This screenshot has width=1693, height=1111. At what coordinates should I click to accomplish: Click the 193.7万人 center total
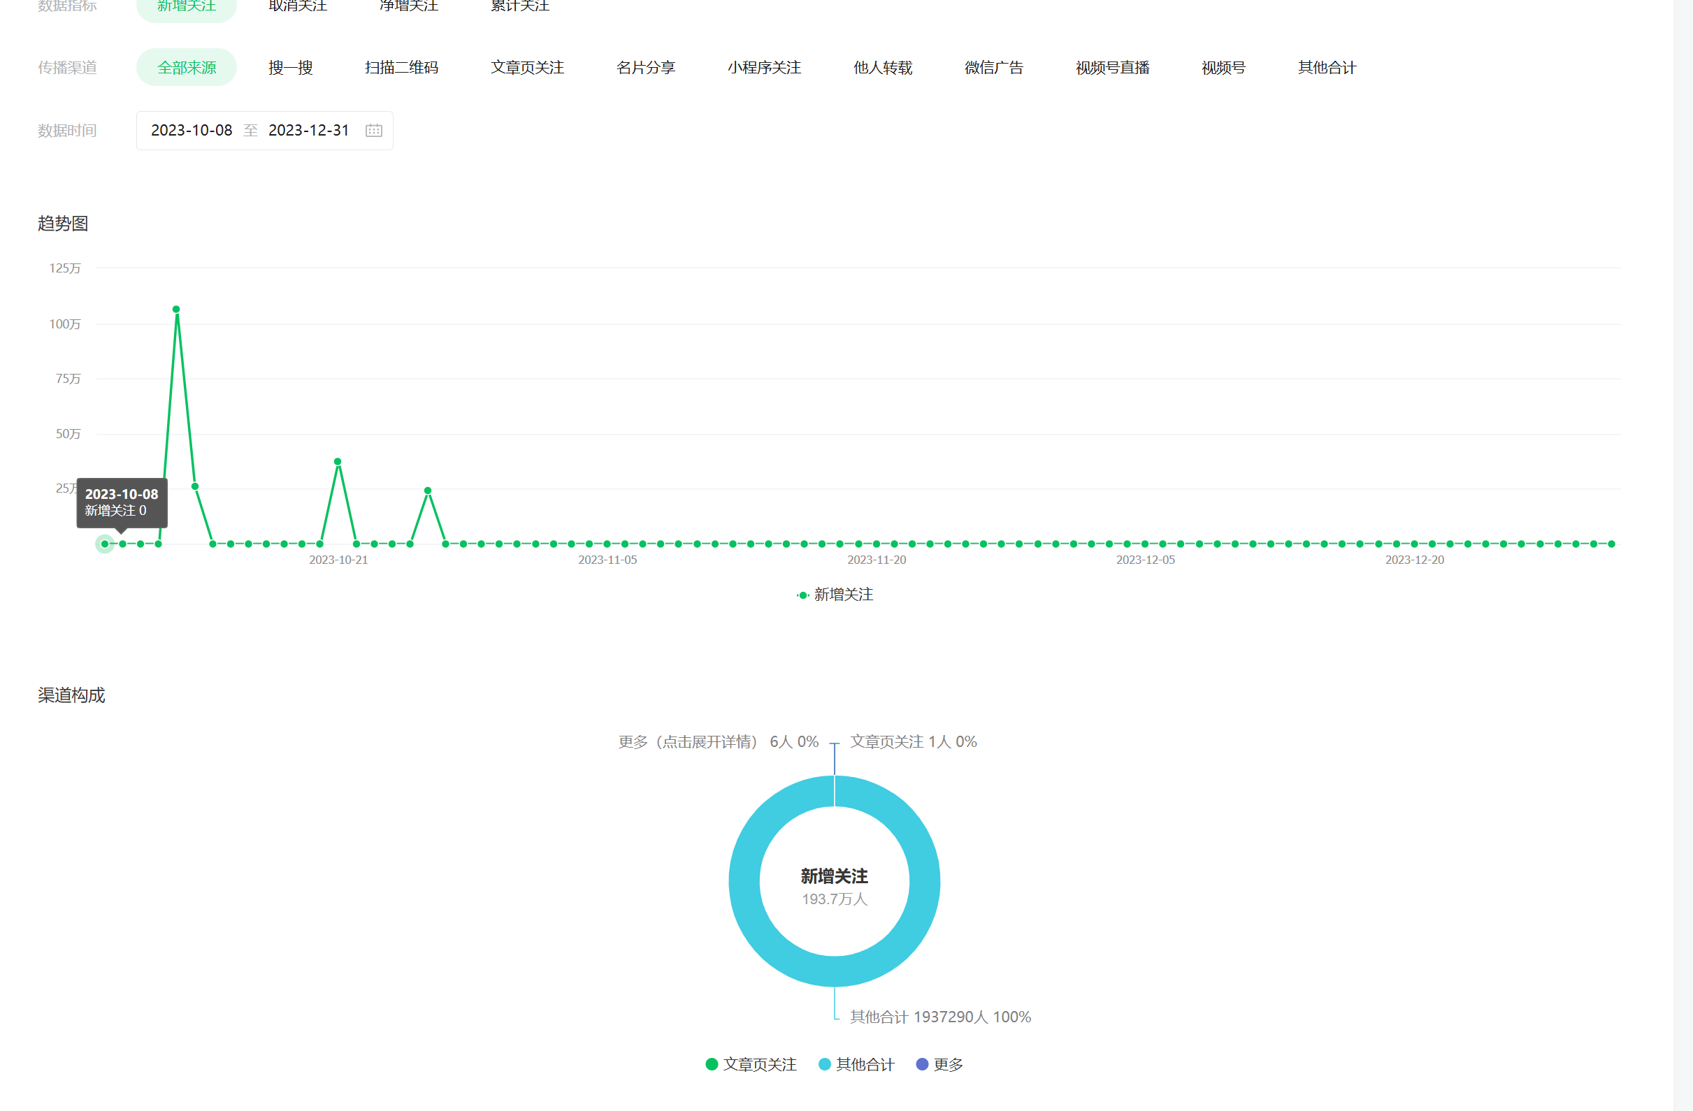pyautogui.click(x=835, y=900)
